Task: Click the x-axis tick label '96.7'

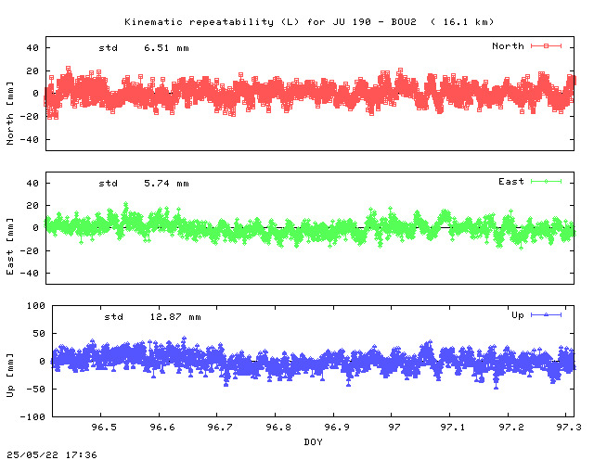Action: point(220,427)
